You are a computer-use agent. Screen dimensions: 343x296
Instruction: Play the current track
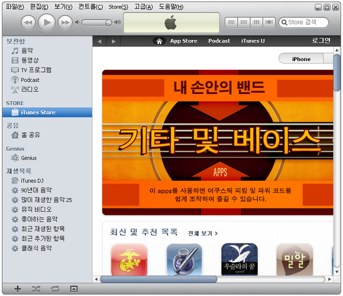click(x=47, y=22)
